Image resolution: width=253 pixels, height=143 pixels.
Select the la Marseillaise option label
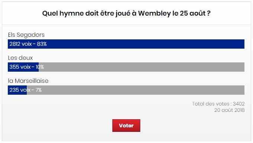28,81
